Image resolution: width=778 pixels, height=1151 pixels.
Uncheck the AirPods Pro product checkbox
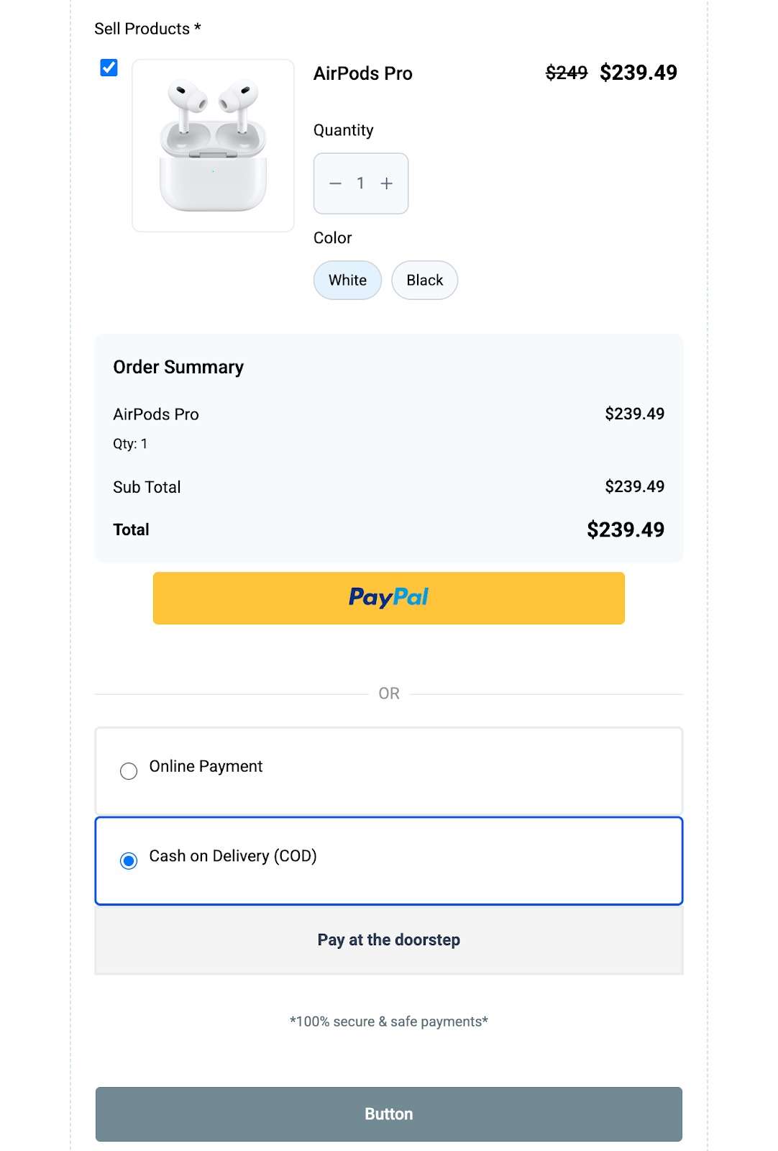(x=109, y=68)
